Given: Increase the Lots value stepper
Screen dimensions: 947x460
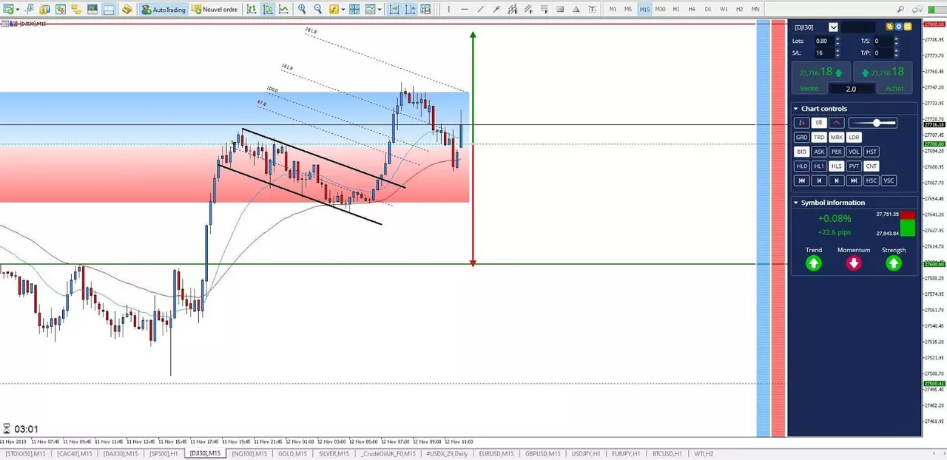Looking at the screenshot, I should click(x=838, y=38).
